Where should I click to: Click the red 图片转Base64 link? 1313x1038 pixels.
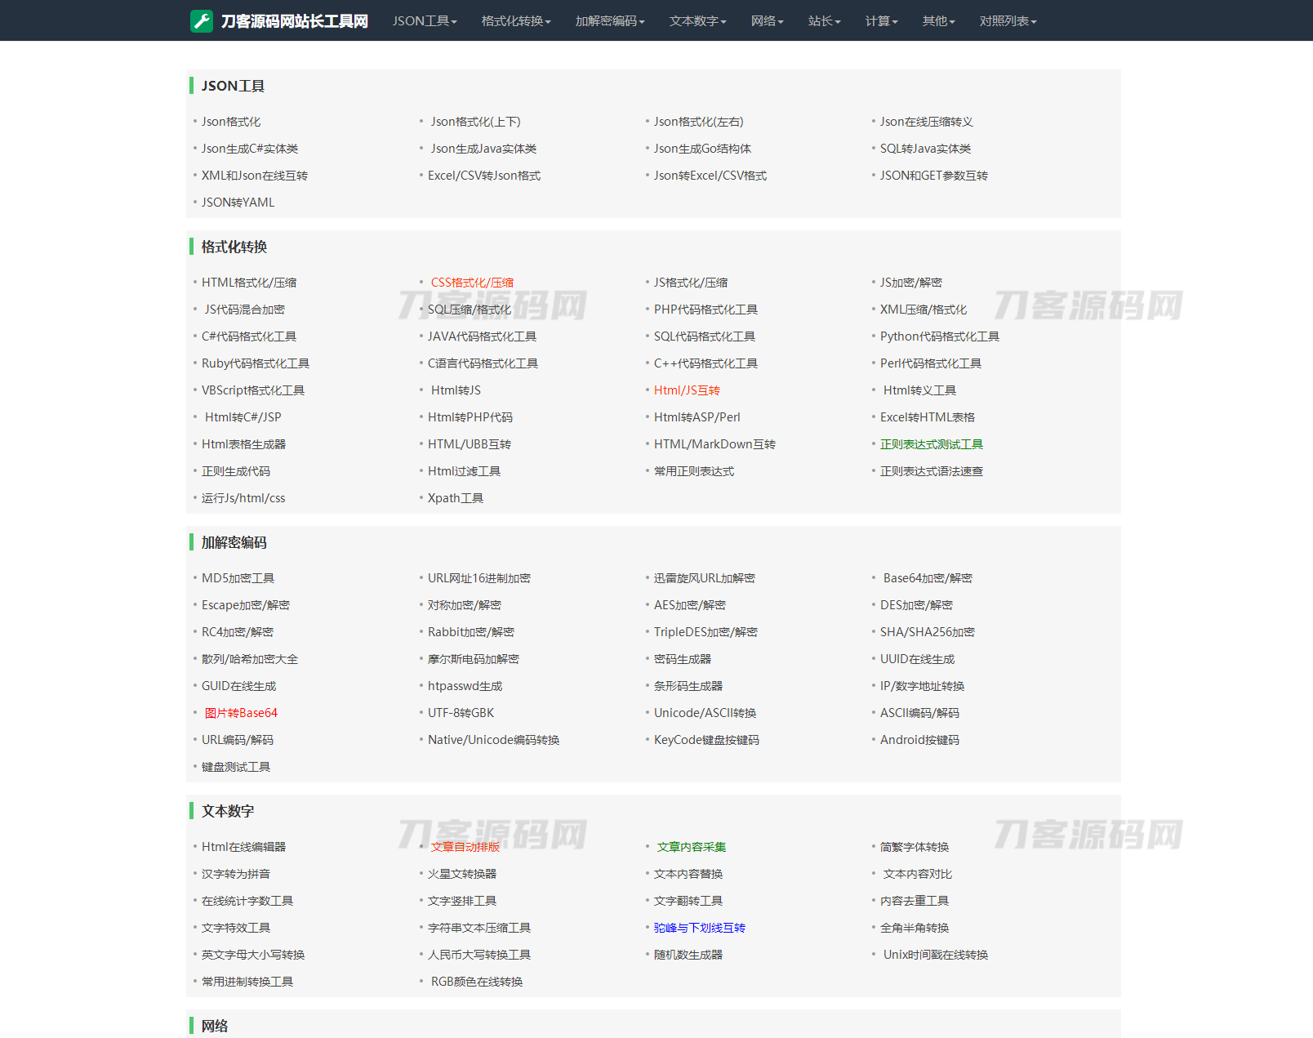(241, 713)
